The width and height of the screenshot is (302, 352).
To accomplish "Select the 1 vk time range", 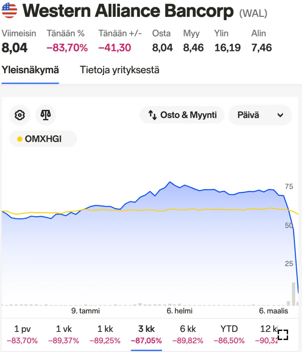I will [64, 334].
